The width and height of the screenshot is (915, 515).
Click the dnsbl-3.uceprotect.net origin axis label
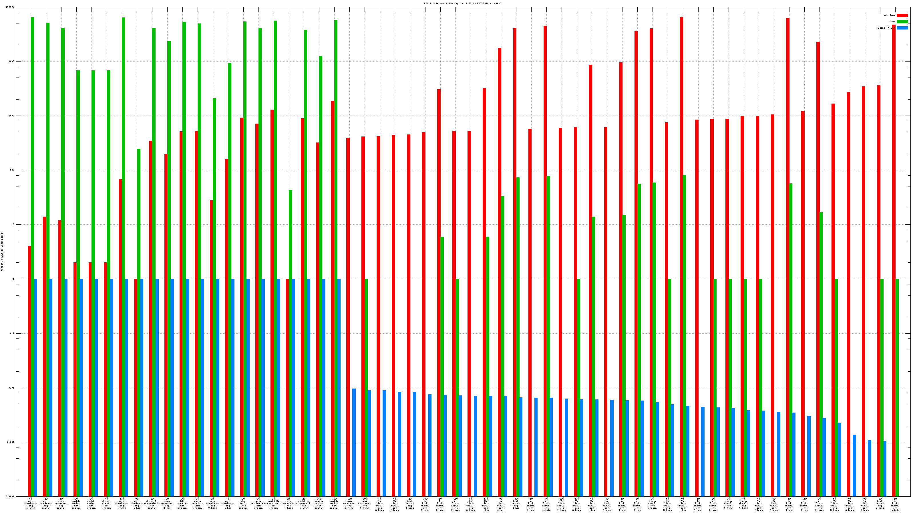(x=274, y=503)
